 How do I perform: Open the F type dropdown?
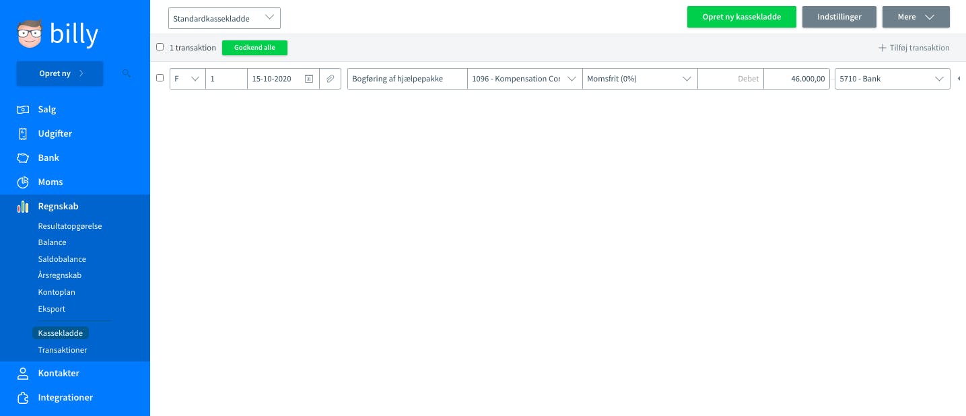[x=188, y=79]
